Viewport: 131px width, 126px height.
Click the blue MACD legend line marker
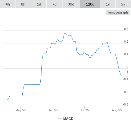[60, 119]
